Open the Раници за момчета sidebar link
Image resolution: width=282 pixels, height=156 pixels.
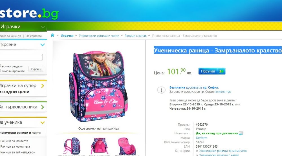14,141
